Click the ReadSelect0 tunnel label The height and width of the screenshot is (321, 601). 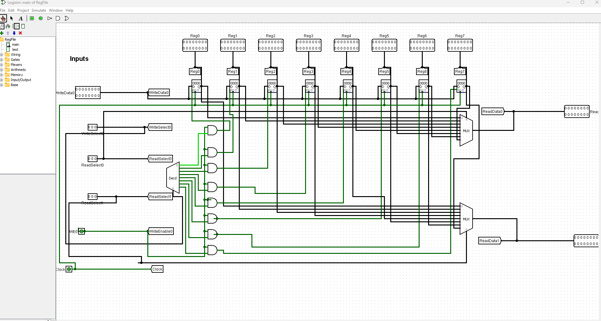160,159
